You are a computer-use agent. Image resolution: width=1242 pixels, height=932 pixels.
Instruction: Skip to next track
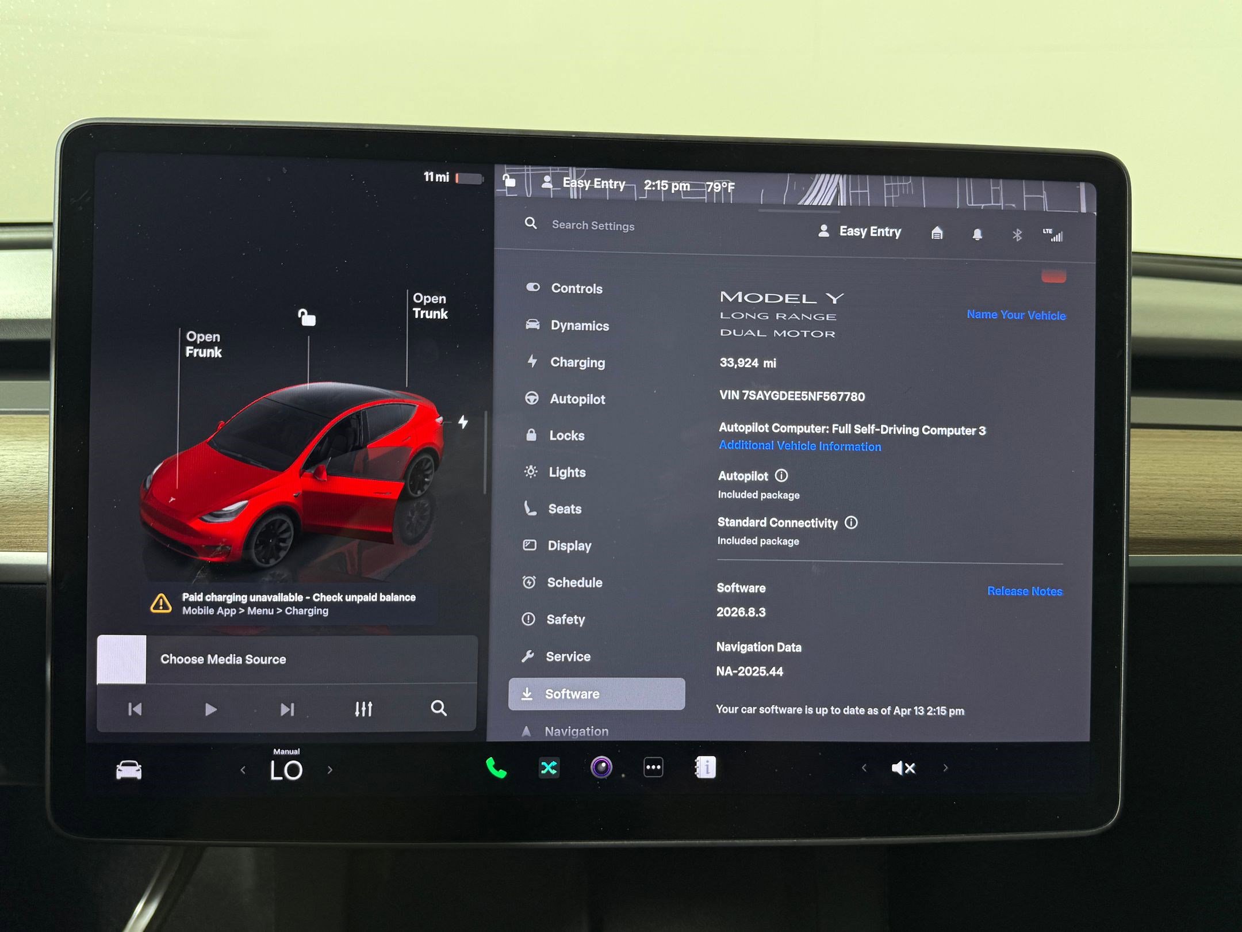287,709
